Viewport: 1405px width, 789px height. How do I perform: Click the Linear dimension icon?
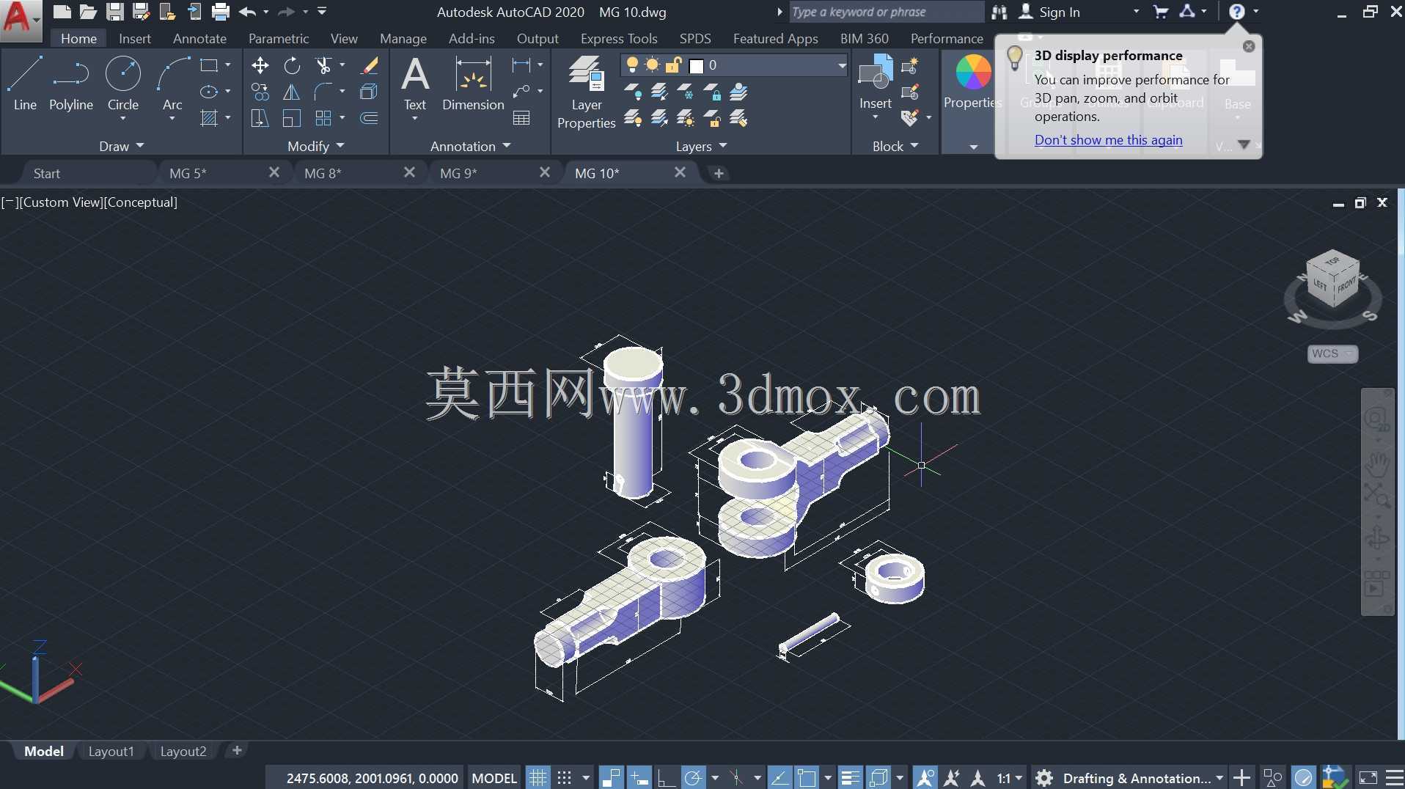[521, 65]
